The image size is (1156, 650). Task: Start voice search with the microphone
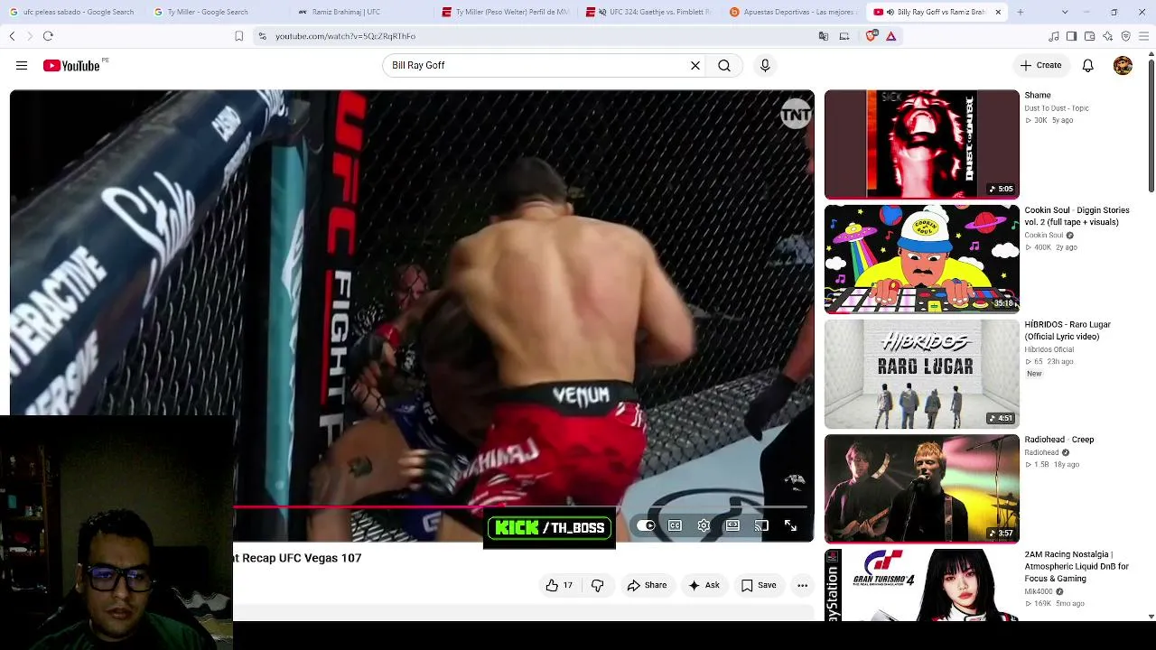pos(765,65)
